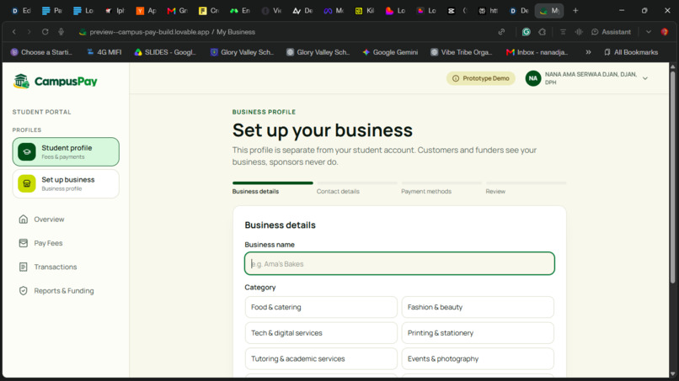This screenshot has height=381, width=679.
Task: Click the page vertical scrollbar
Action: (672, 177)
